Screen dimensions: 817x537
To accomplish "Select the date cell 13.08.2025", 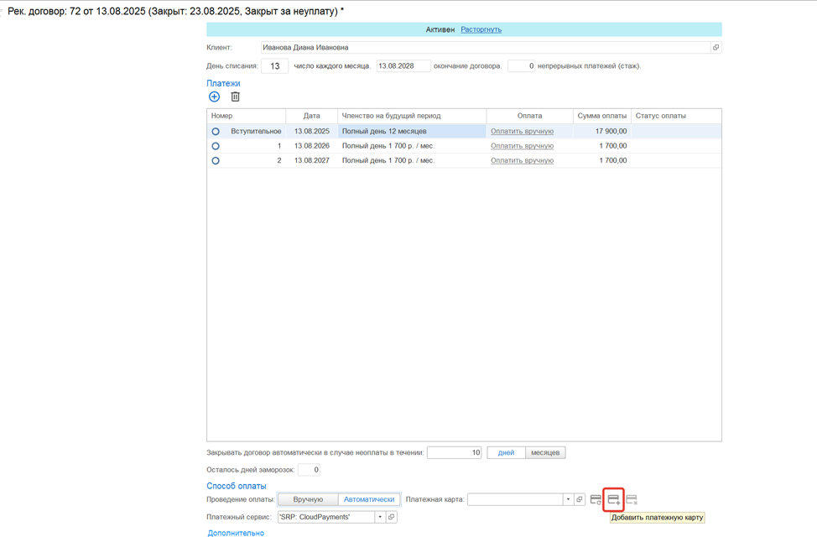I will click(x=311, y=132).
